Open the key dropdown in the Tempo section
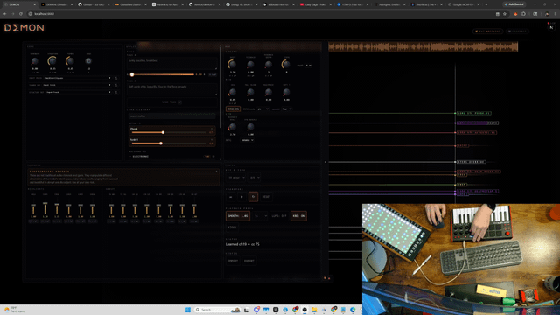The image size is (560, 315). [x=236, y=178]
